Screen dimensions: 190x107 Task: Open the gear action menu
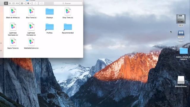coord(29,3)
